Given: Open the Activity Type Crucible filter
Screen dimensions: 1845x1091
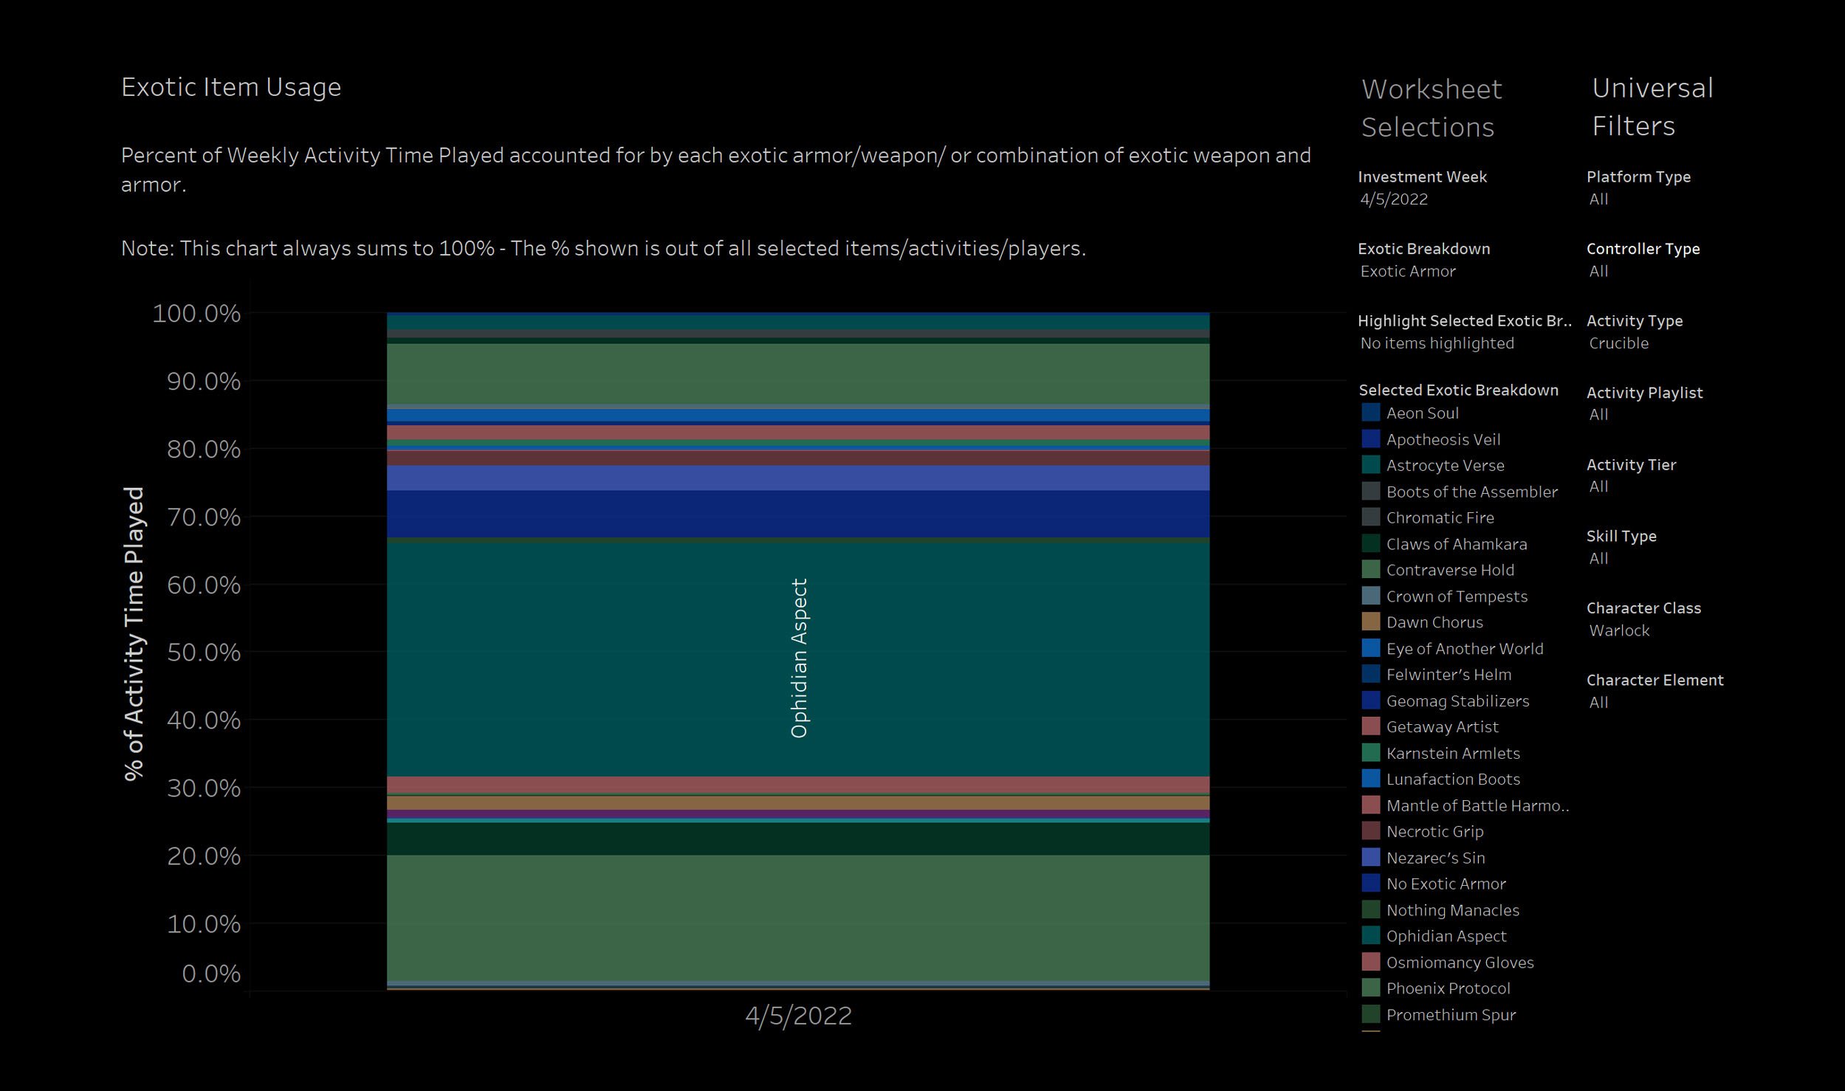Looking at the screenshot, I should [x=1618, y=343].
